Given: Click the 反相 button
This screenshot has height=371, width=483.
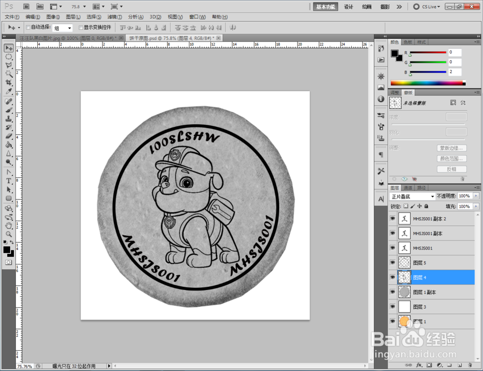Looking at the screenshot, I should (x=452, y=169).
